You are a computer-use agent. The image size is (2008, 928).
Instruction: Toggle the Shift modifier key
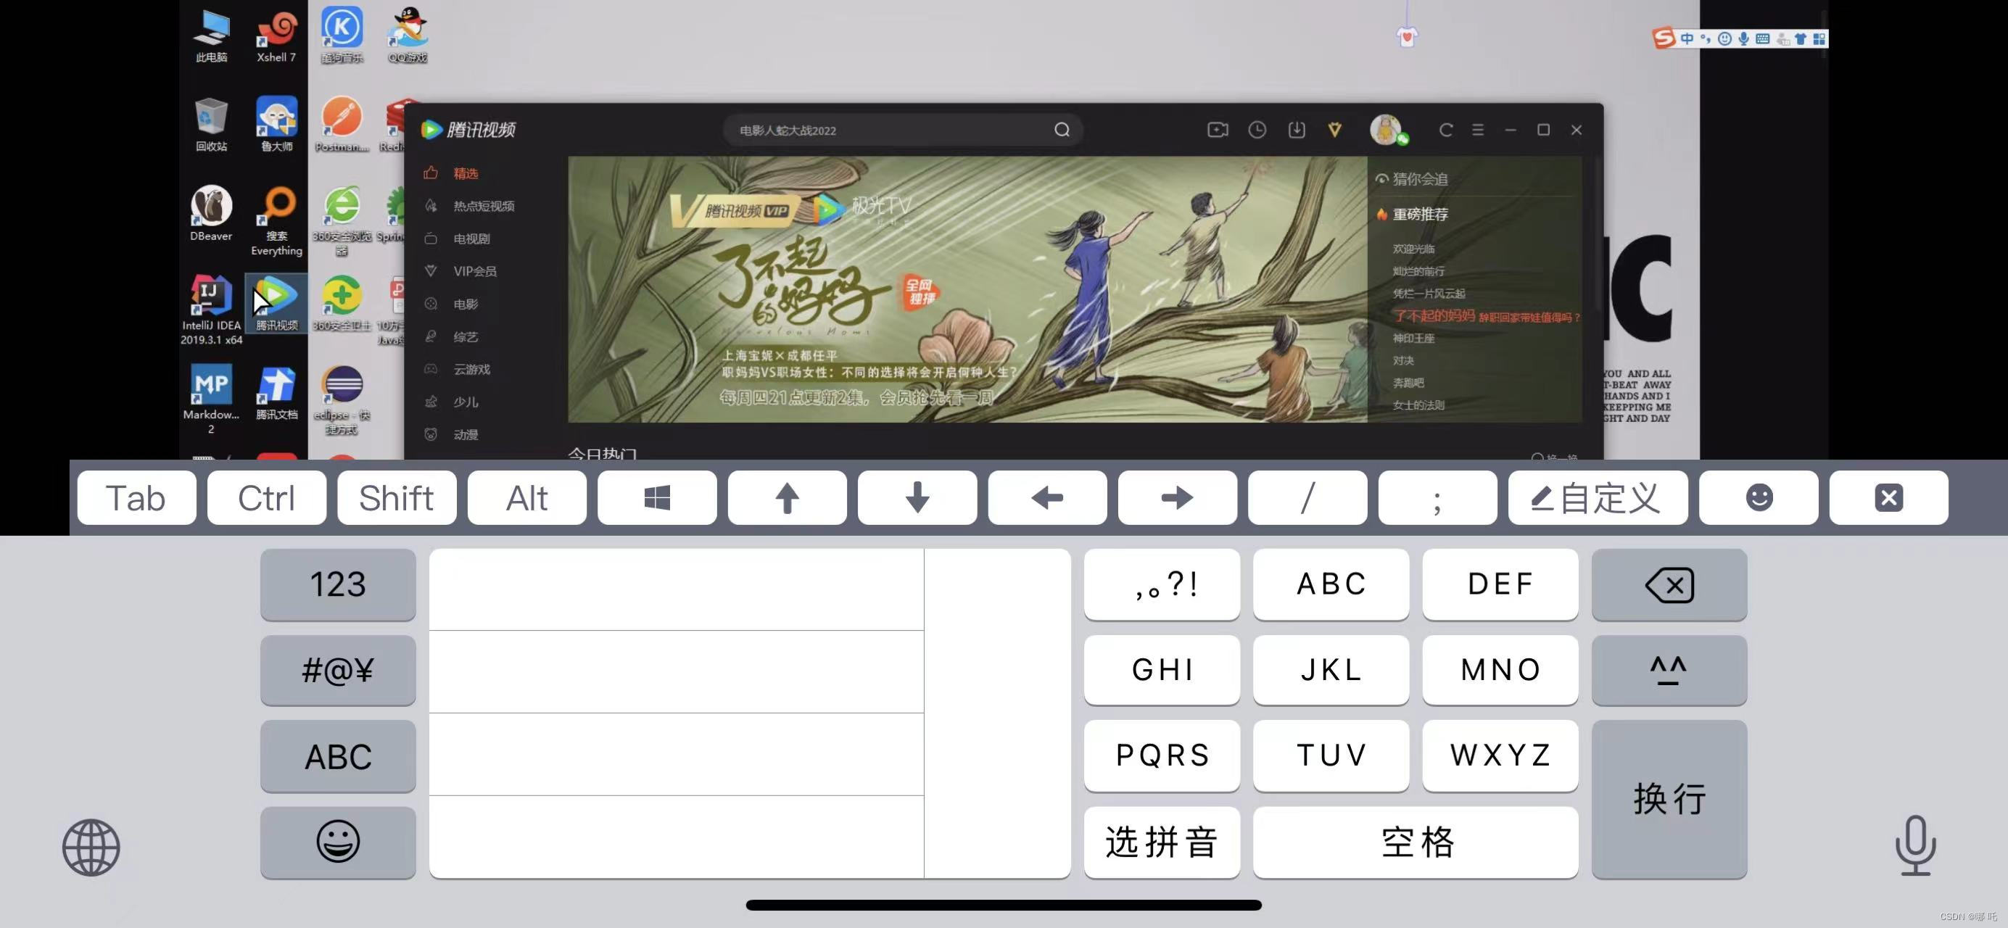pyautogui.click(x=396, y=498)
